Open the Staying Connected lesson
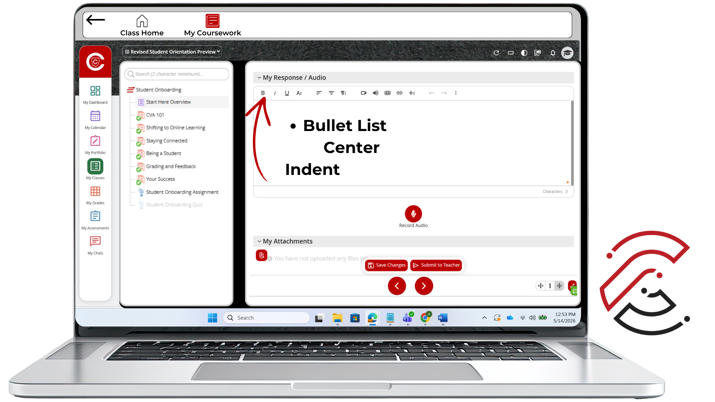The height and width of the screenshot is (402, 715). (x=166, y=141)
